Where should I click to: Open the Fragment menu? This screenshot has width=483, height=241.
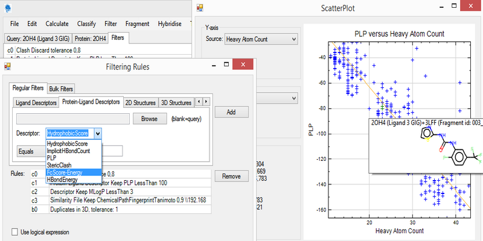(137, 23)
